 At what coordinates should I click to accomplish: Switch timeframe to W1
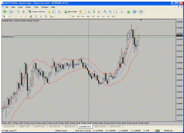click(x=108, y=16)
